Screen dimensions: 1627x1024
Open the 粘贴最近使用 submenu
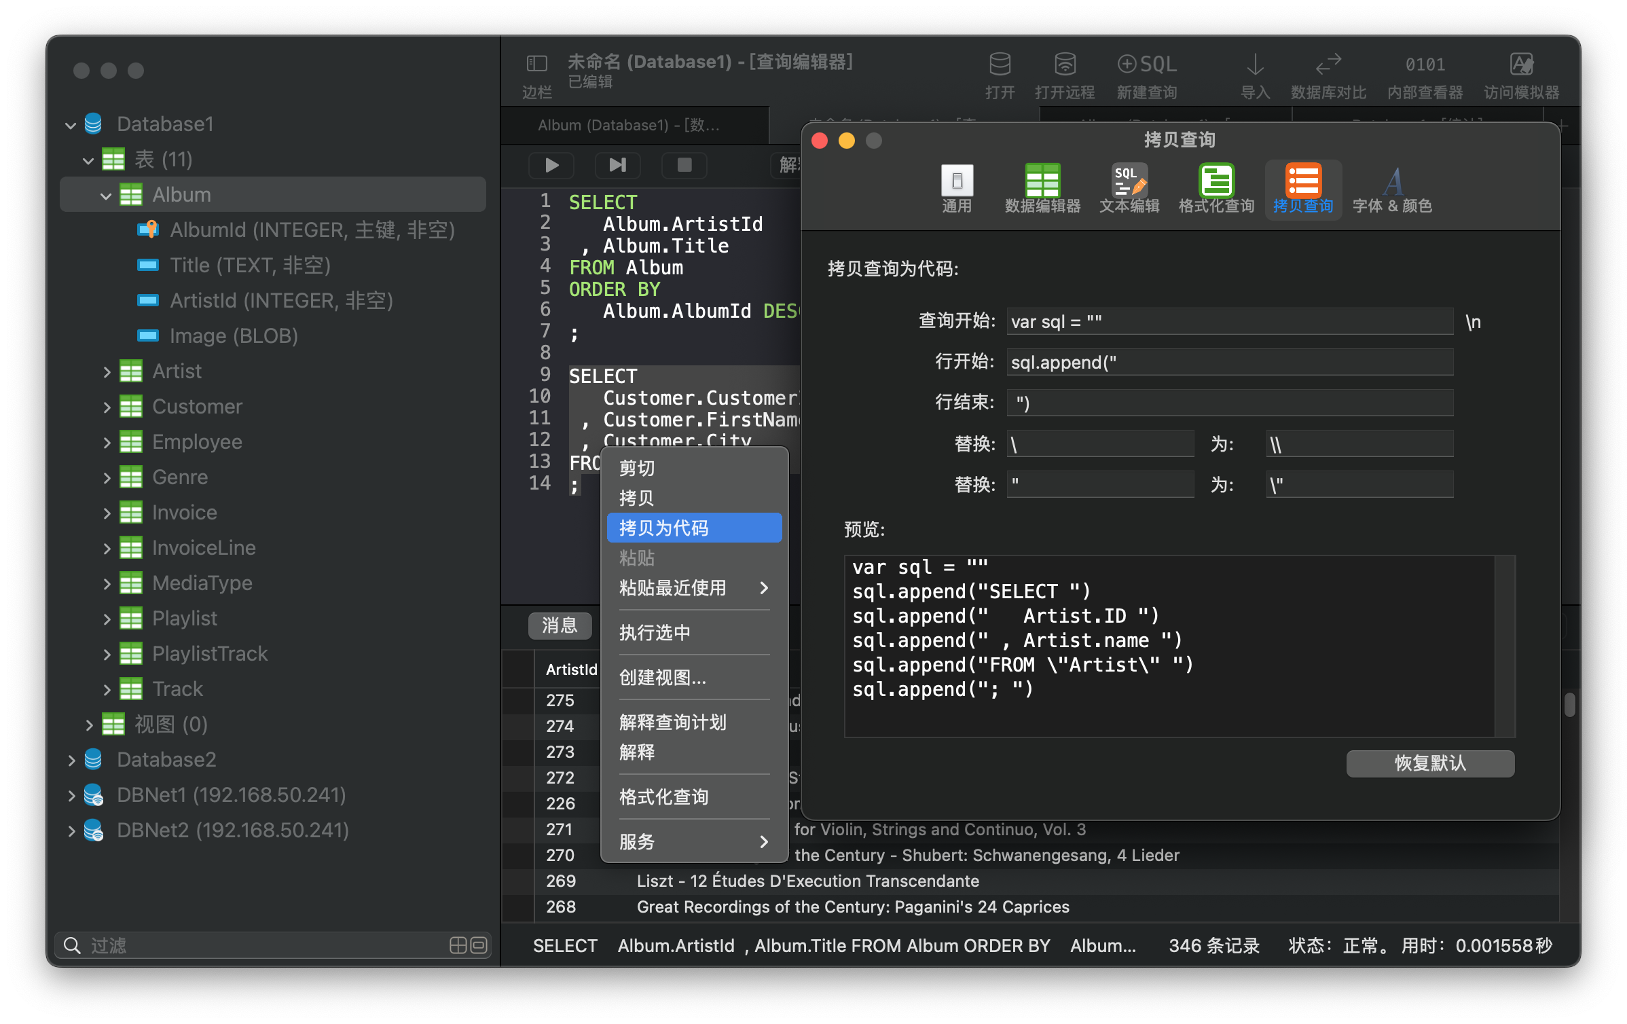(x=694, y=587)
